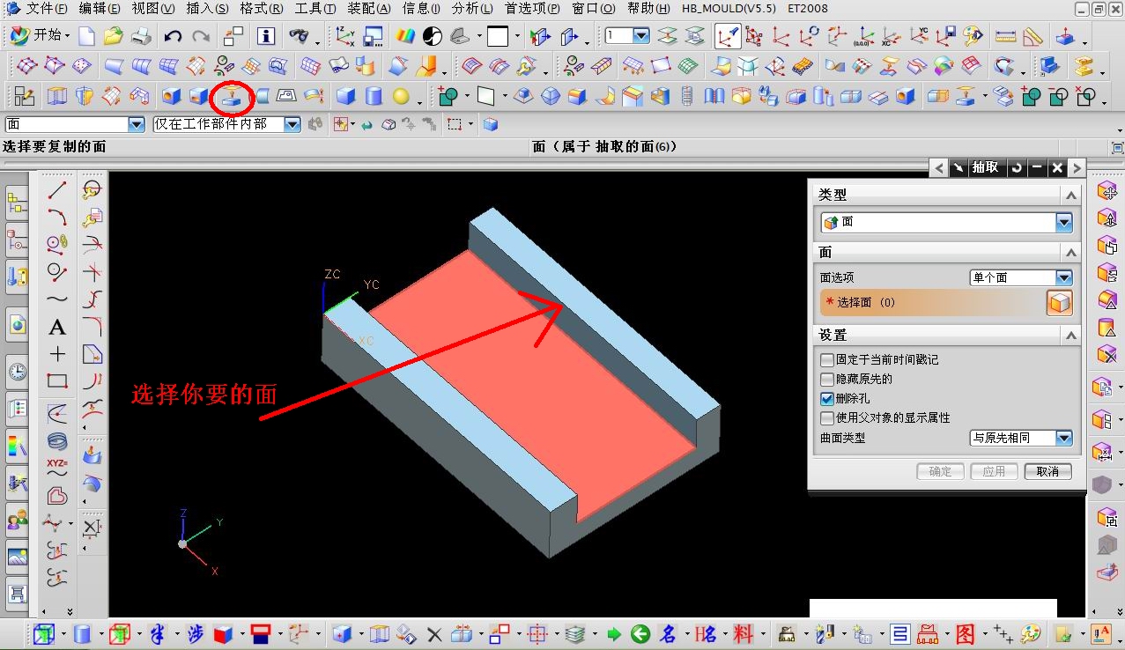Create a Sphere primitive
The height and width of the screenshot is (650, 1125).
(401, 96)
